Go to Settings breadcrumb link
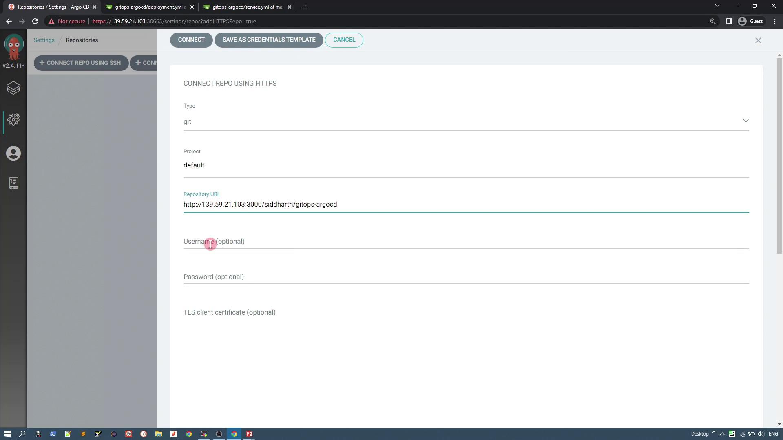The height and width of the screenshot is (440, 783). click(x=44, y=40)
